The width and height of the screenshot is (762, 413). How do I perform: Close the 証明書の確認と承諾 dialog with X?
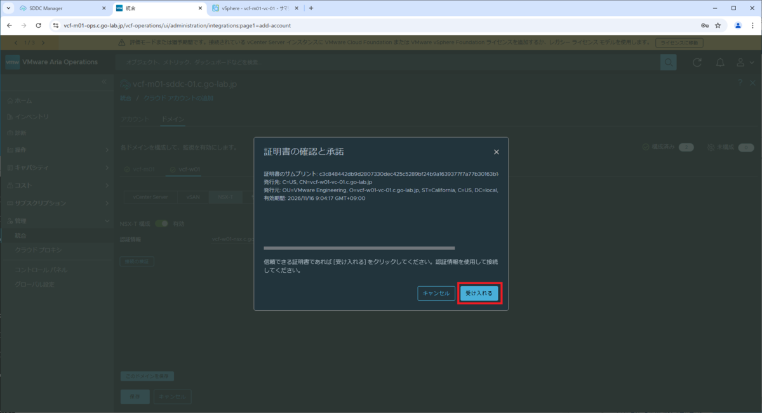[497, 152]
